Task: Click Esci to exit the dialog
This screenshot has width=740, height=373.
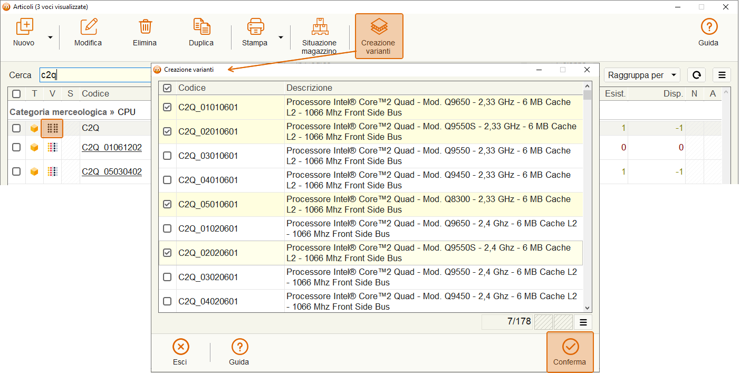Action: coord(180,352)
